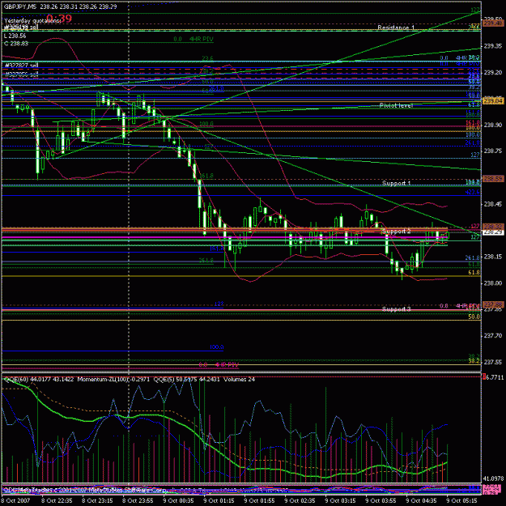Click the 238.90 price axis label
506x506 pixels.
(493, 125)
